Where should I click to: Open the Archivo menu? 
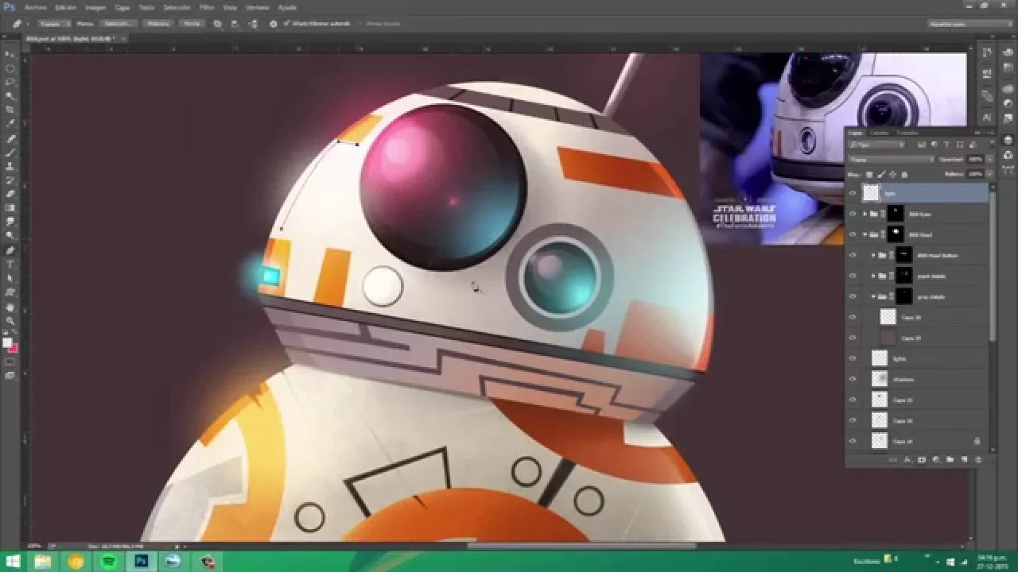coord(35,6)
